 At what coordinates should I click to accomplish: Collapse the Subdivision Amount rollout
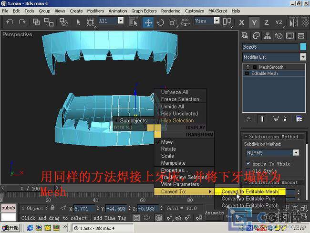point(274,182)
